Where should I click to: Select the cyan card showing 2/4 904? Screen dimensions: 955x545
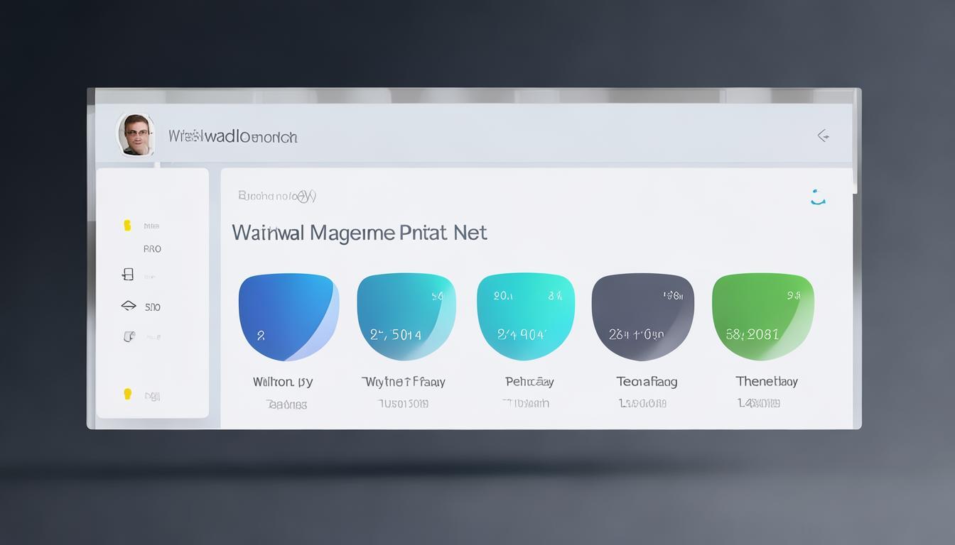[525, 316]
